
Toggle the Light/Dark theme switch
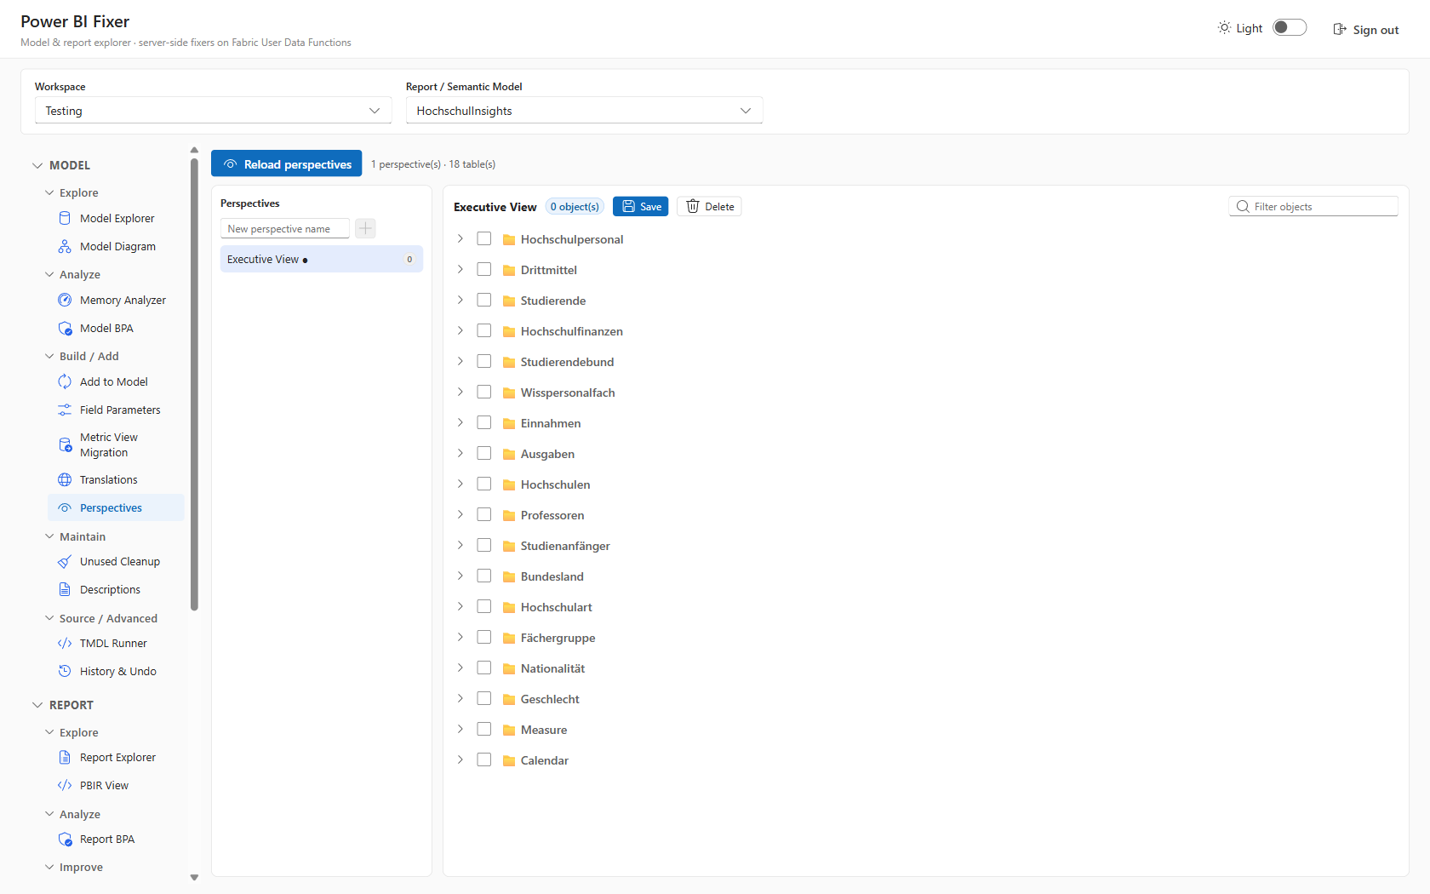coord(1290,27)
